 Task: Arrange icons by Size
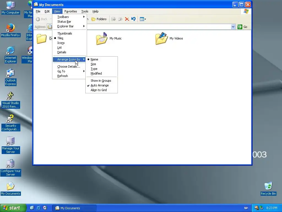tap(102, 64)
